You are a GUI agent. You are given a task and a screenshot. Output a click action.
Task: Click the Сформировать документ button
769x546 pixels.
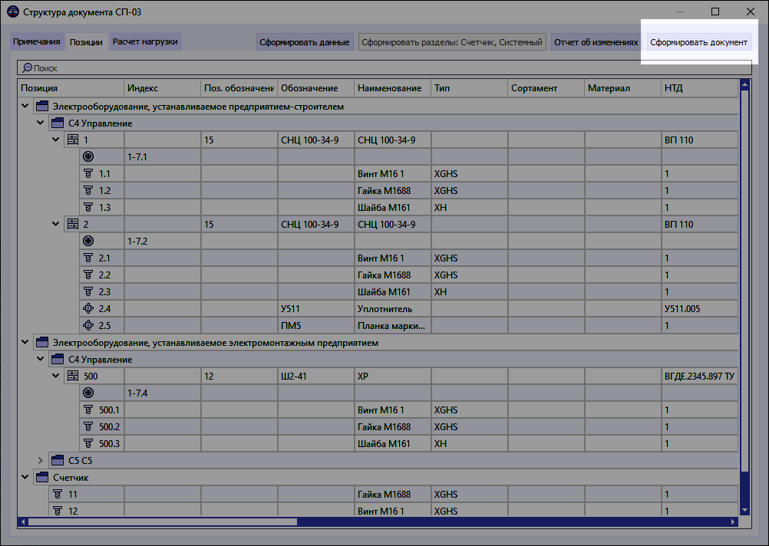[x=699, y=42]
